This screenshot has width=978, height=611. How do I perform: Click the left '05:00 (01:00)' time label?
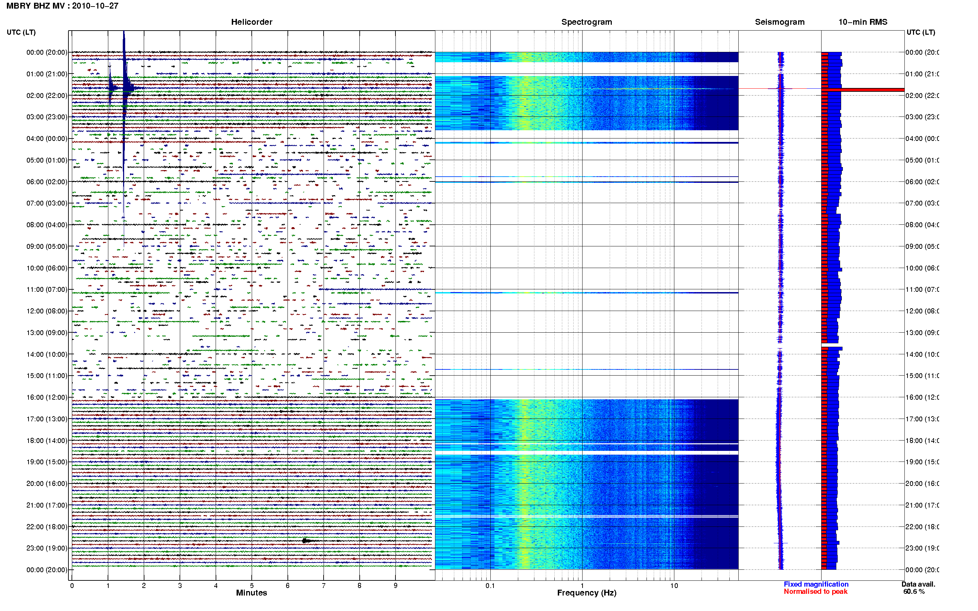[x=47, y=160]
